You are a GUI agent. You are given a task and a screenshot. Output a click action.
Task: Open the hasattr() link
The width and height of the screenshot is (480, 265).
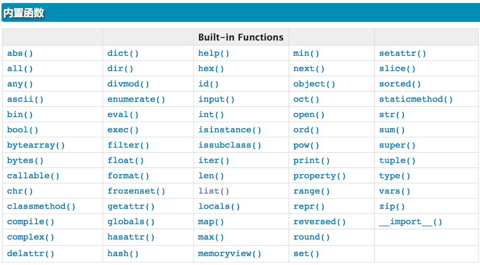(131, 237)
